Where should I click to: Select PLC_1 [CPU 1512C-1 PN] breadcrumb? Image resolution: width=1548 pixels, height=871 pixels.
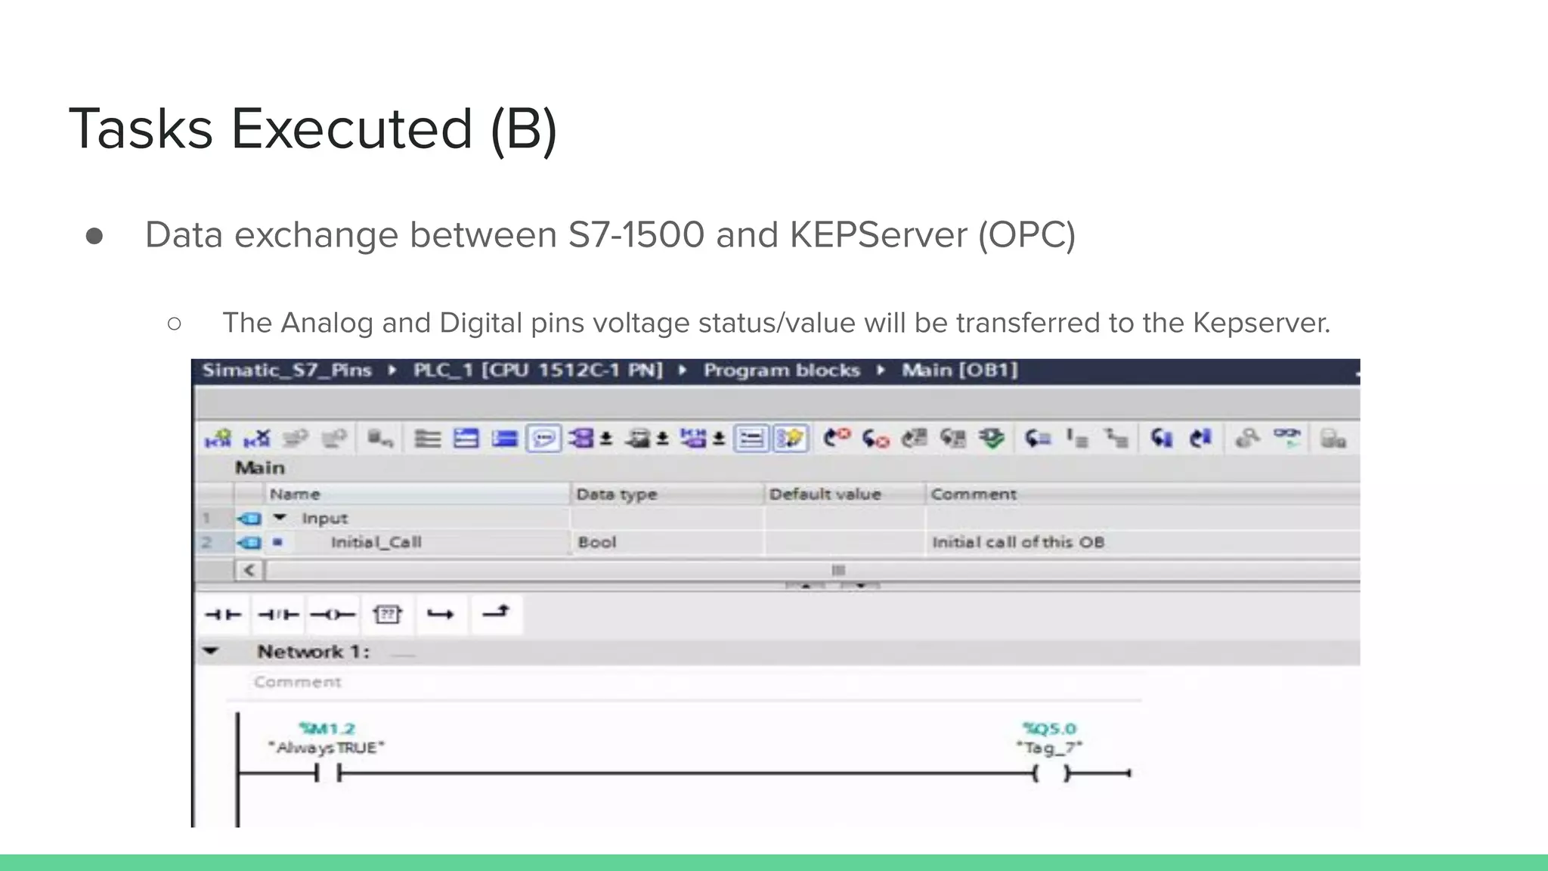pos(538,370)
